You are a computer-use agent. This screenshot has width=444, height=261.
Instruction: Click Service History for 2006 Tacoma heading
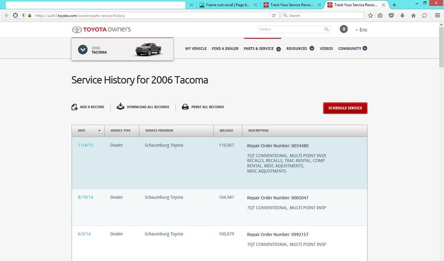pyautogui.click(x=139, y=80)
